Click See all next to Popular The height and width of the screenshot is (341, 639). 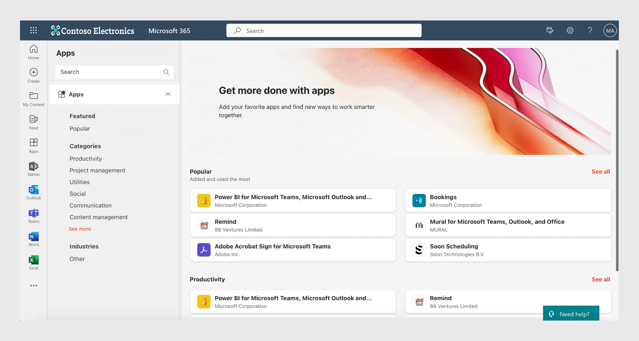click(601, 171)
